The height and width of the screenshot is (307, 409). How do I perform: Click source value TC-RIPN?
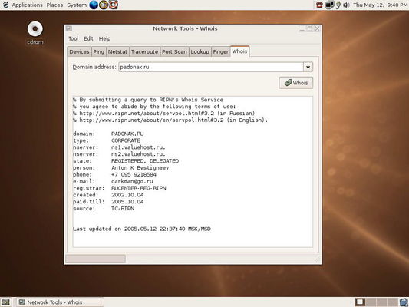(x=123, y=209)
